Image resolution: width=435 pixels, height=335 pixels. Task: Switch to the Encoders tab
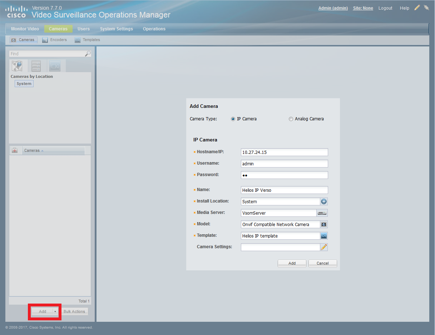click(55, 40)
